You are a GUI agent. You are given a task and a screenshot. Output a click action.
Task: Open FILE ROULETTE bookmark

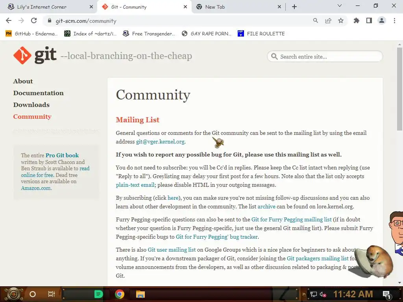tap(261, 34)
